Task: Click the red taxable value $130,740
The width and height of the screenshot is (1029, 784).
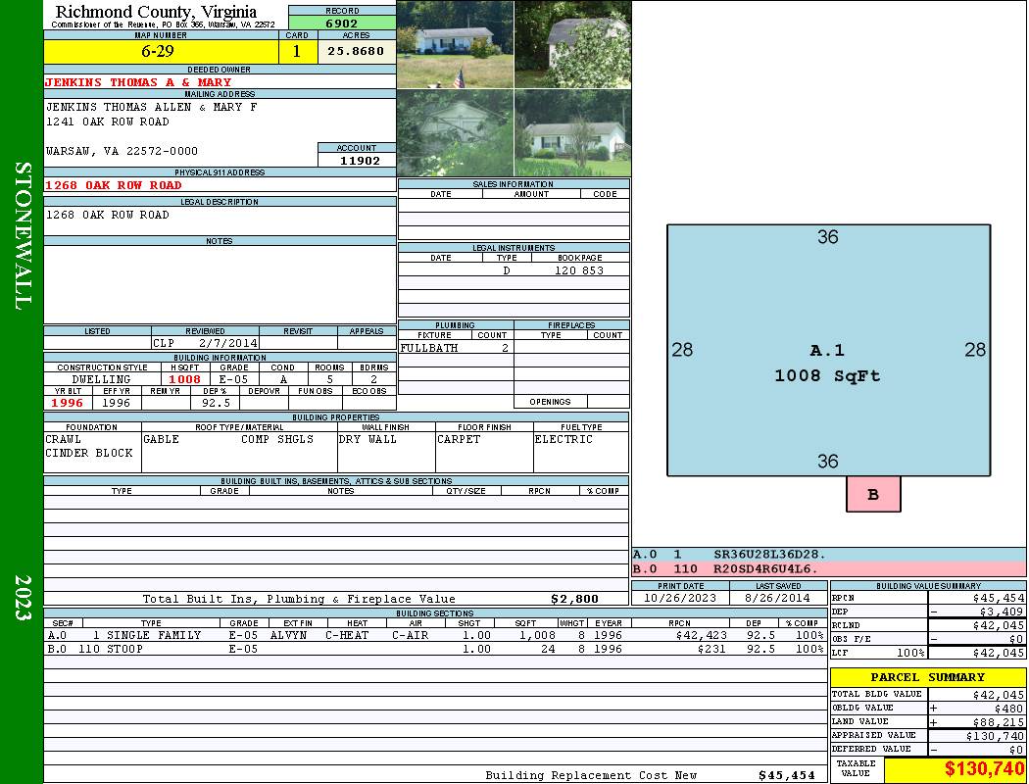Action: point(955,770)
